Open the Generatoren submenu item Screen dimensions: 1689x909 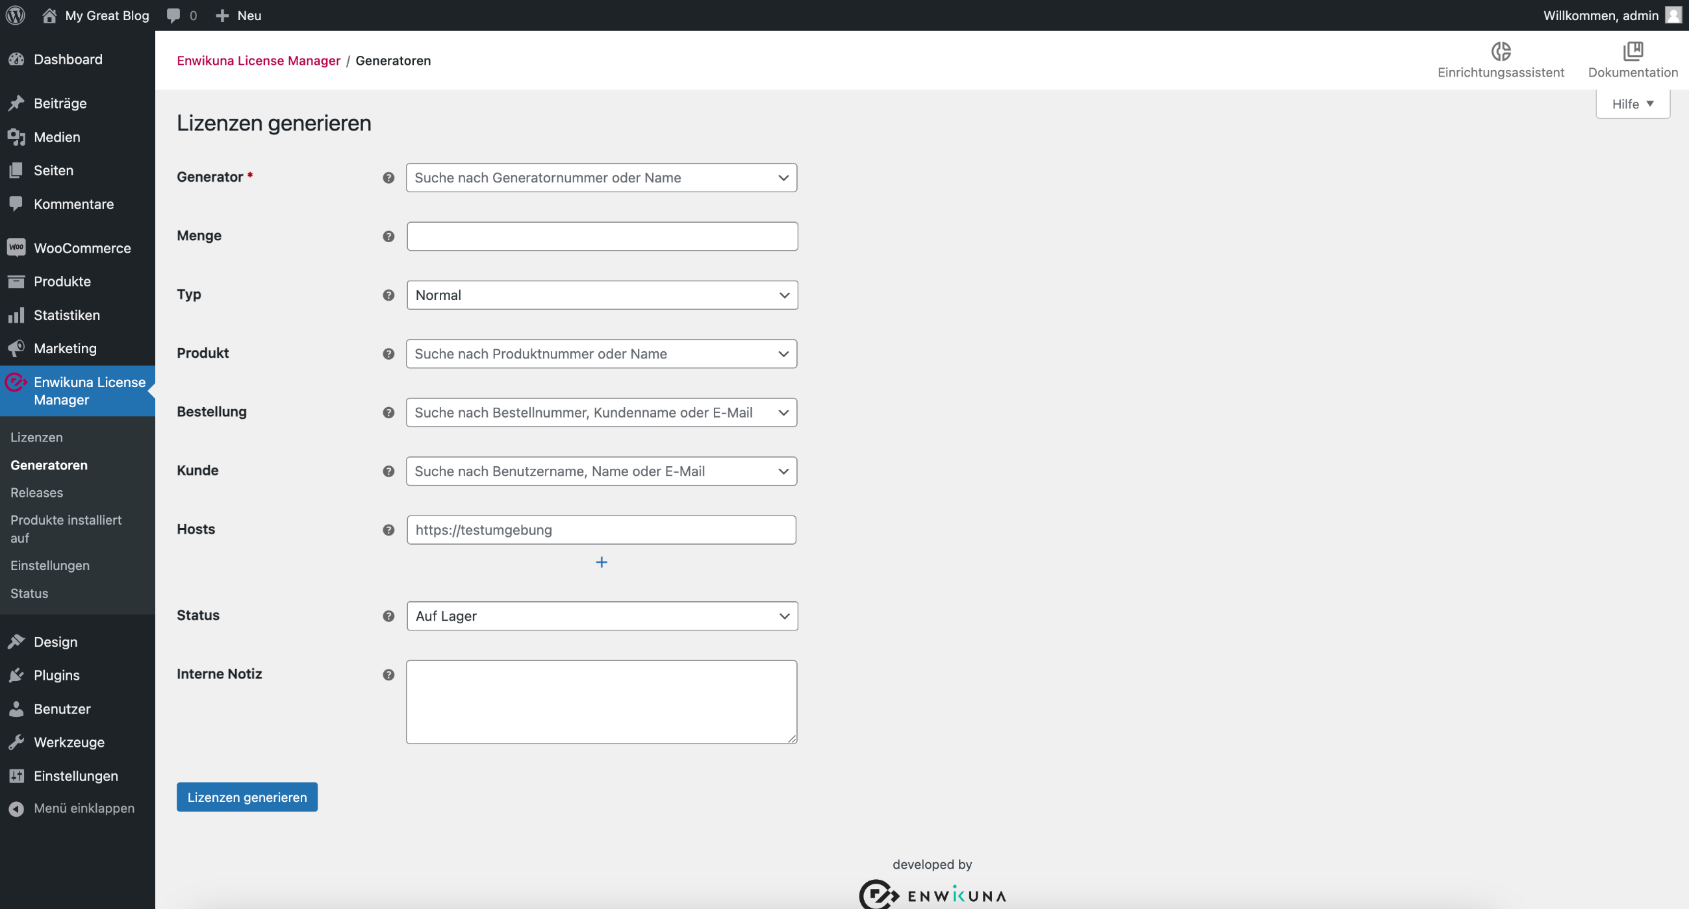pos(49,466)
